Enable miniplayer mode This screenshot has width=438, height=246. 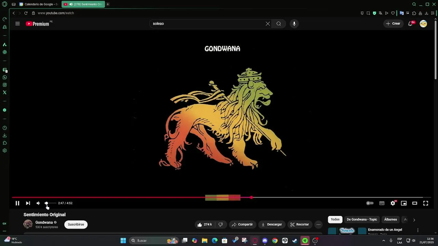404,203
